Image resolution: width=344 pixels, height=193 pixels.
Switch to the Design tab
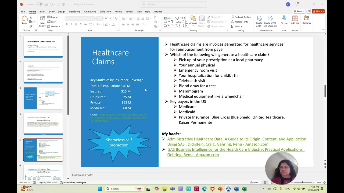tap(62, 12)
